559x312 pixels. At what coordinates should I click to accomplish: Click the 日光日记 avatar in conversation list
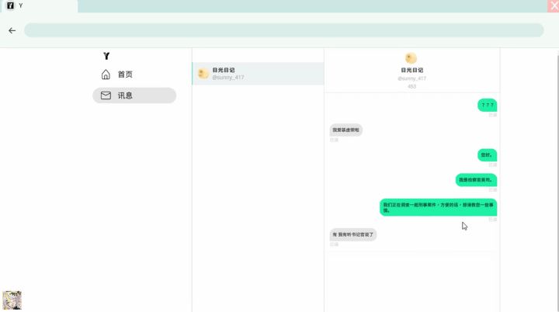(x=203, y=74)
